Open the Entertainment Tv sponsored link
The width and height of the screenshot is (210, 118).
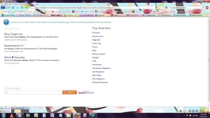coord(14,46)
